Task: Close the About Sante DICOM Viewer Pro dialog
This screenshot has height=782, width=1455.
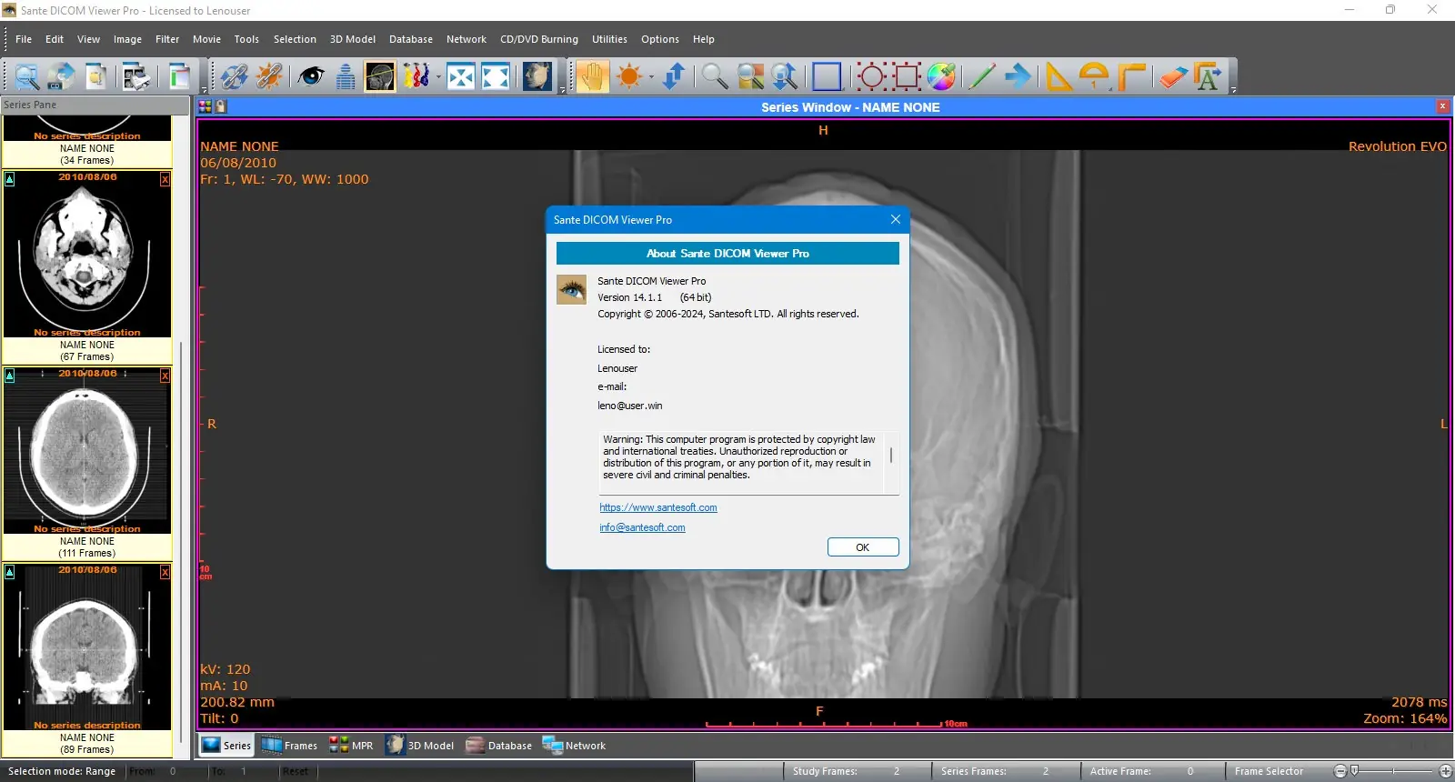Action: [896, 219]
